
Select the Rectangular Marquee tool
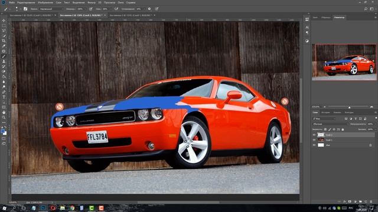[x=4, y=25]
